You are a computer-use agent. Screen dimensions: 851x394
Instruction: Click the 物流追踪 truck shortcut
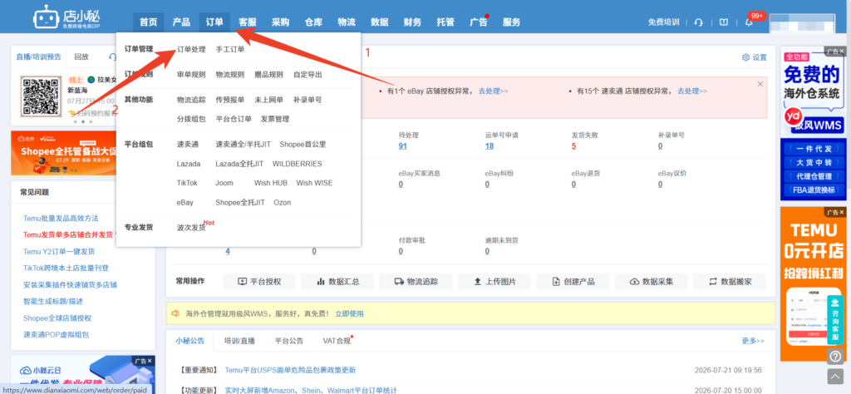416,282
